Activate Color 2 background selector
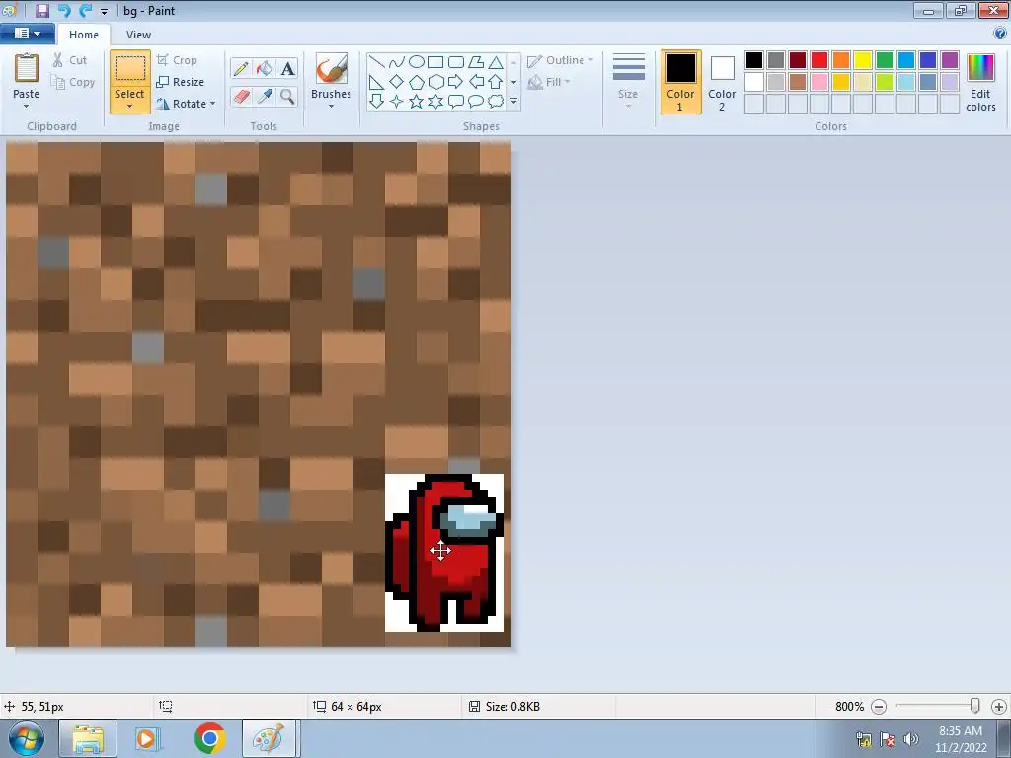The height and width of the screenshot is (758, 1011). [722, 82]
